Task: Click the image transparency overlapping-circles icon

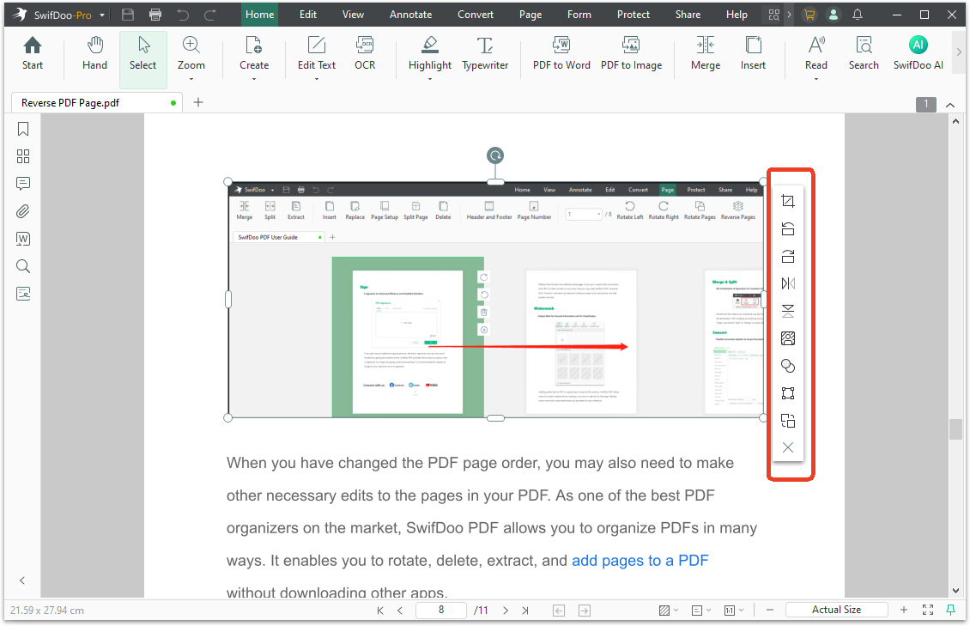Action: (787, 366)
